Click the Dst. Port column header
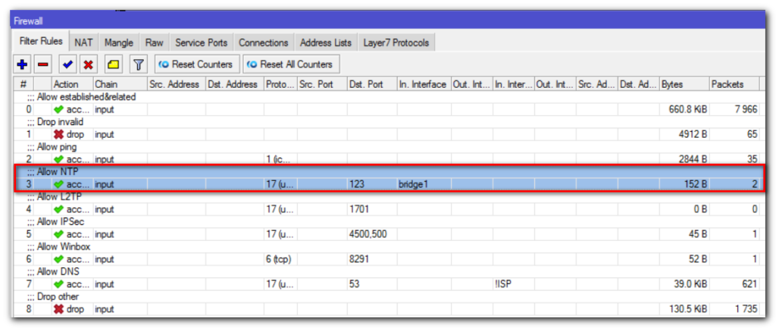Image resolution: width=776 pixels, height=328 pixels. click(371, 84)
